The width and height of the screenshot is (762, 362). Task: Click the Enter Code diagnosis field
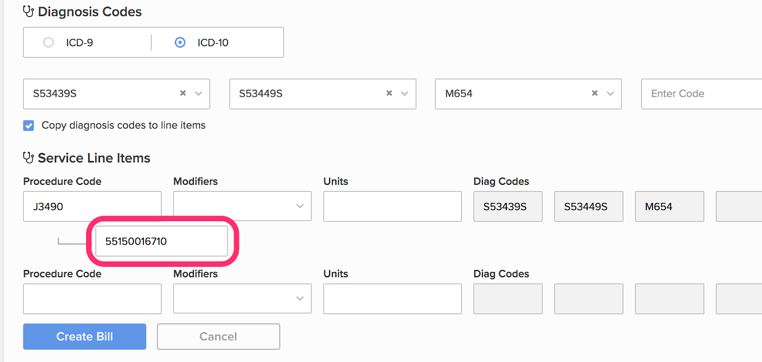pyautogui.click(x=700, y=93)
